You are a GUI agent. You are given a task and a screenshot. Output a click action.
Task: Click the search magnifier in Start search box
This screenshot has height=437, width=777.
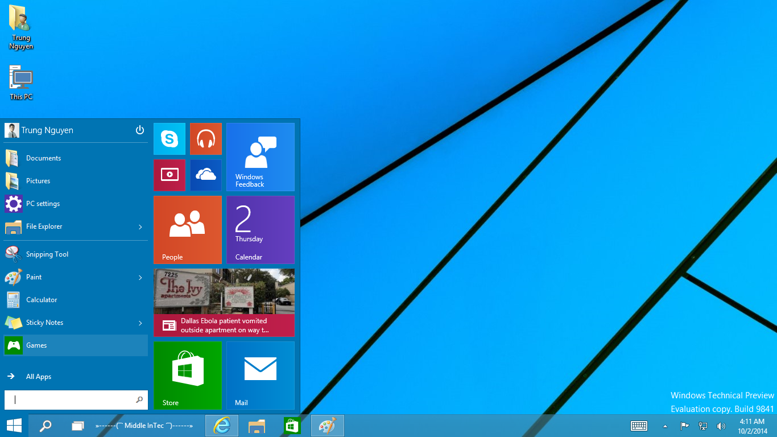pyautogui.click(x=139, y=399)
